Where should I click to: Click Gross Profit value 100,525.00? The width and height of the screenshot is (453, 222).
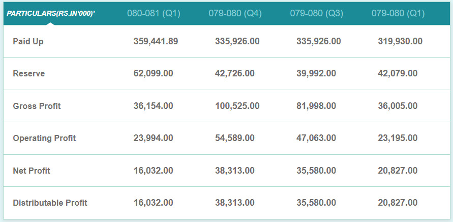pyautogui.click(x=237, y=106)
